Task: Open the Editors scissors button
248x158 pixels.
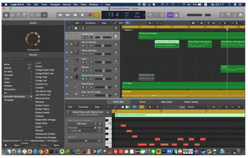Action: click(x=45, y=15)
